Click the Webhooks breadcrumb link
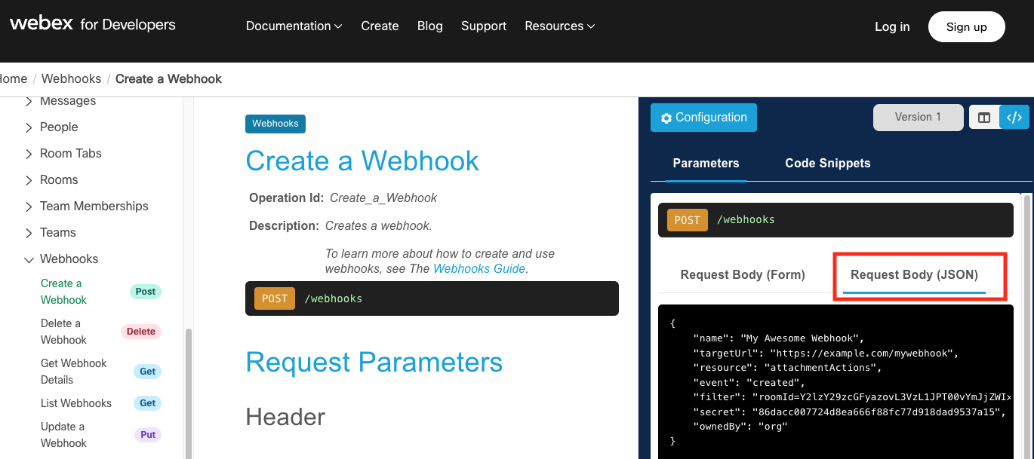 71,79
